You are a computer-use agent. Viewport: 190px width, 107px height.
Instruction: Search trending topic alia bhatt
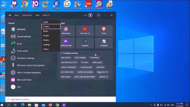tap(100, 67)
